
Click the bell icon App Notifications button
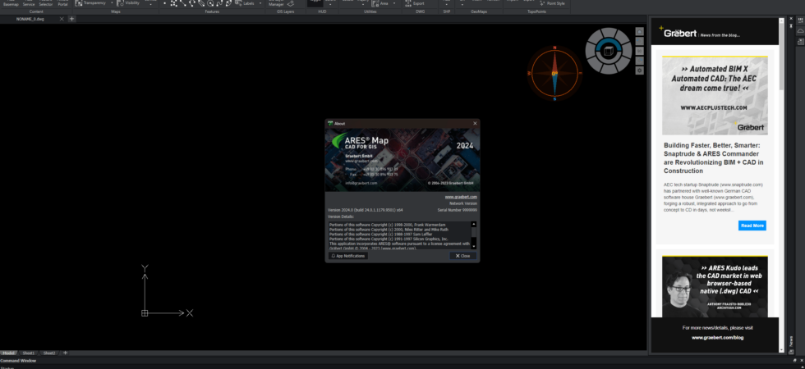click(x=348, y=256)
